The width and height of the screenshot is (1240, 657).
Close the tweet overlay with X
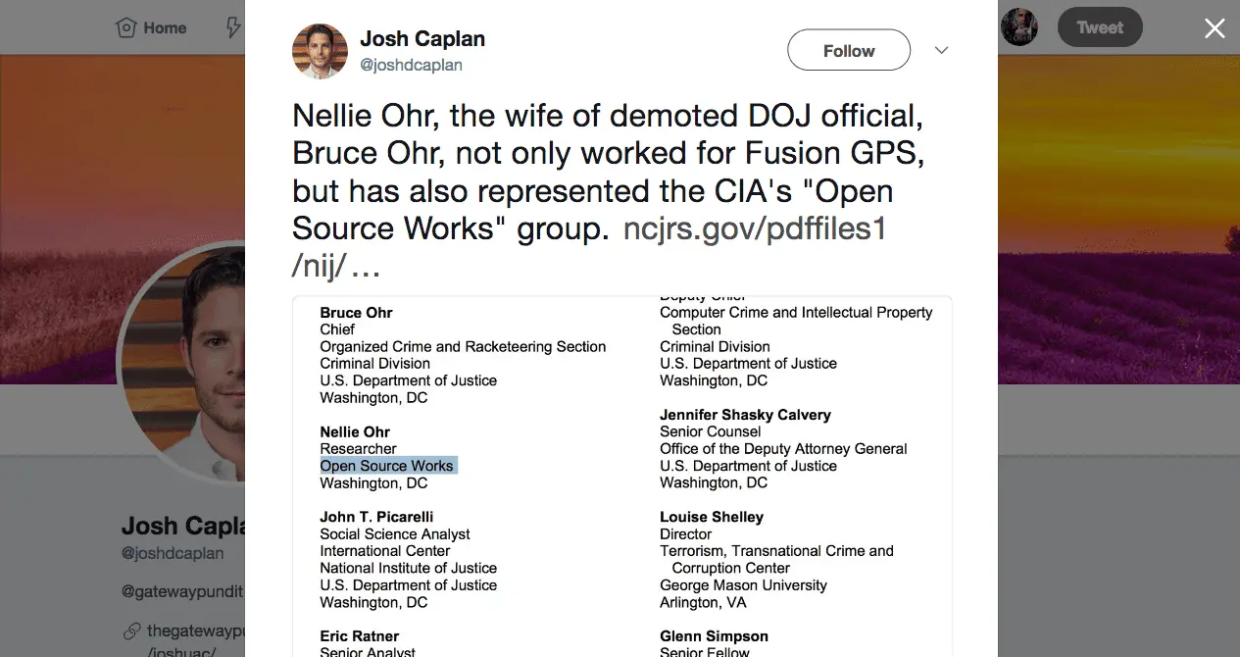pos(1215,28)
